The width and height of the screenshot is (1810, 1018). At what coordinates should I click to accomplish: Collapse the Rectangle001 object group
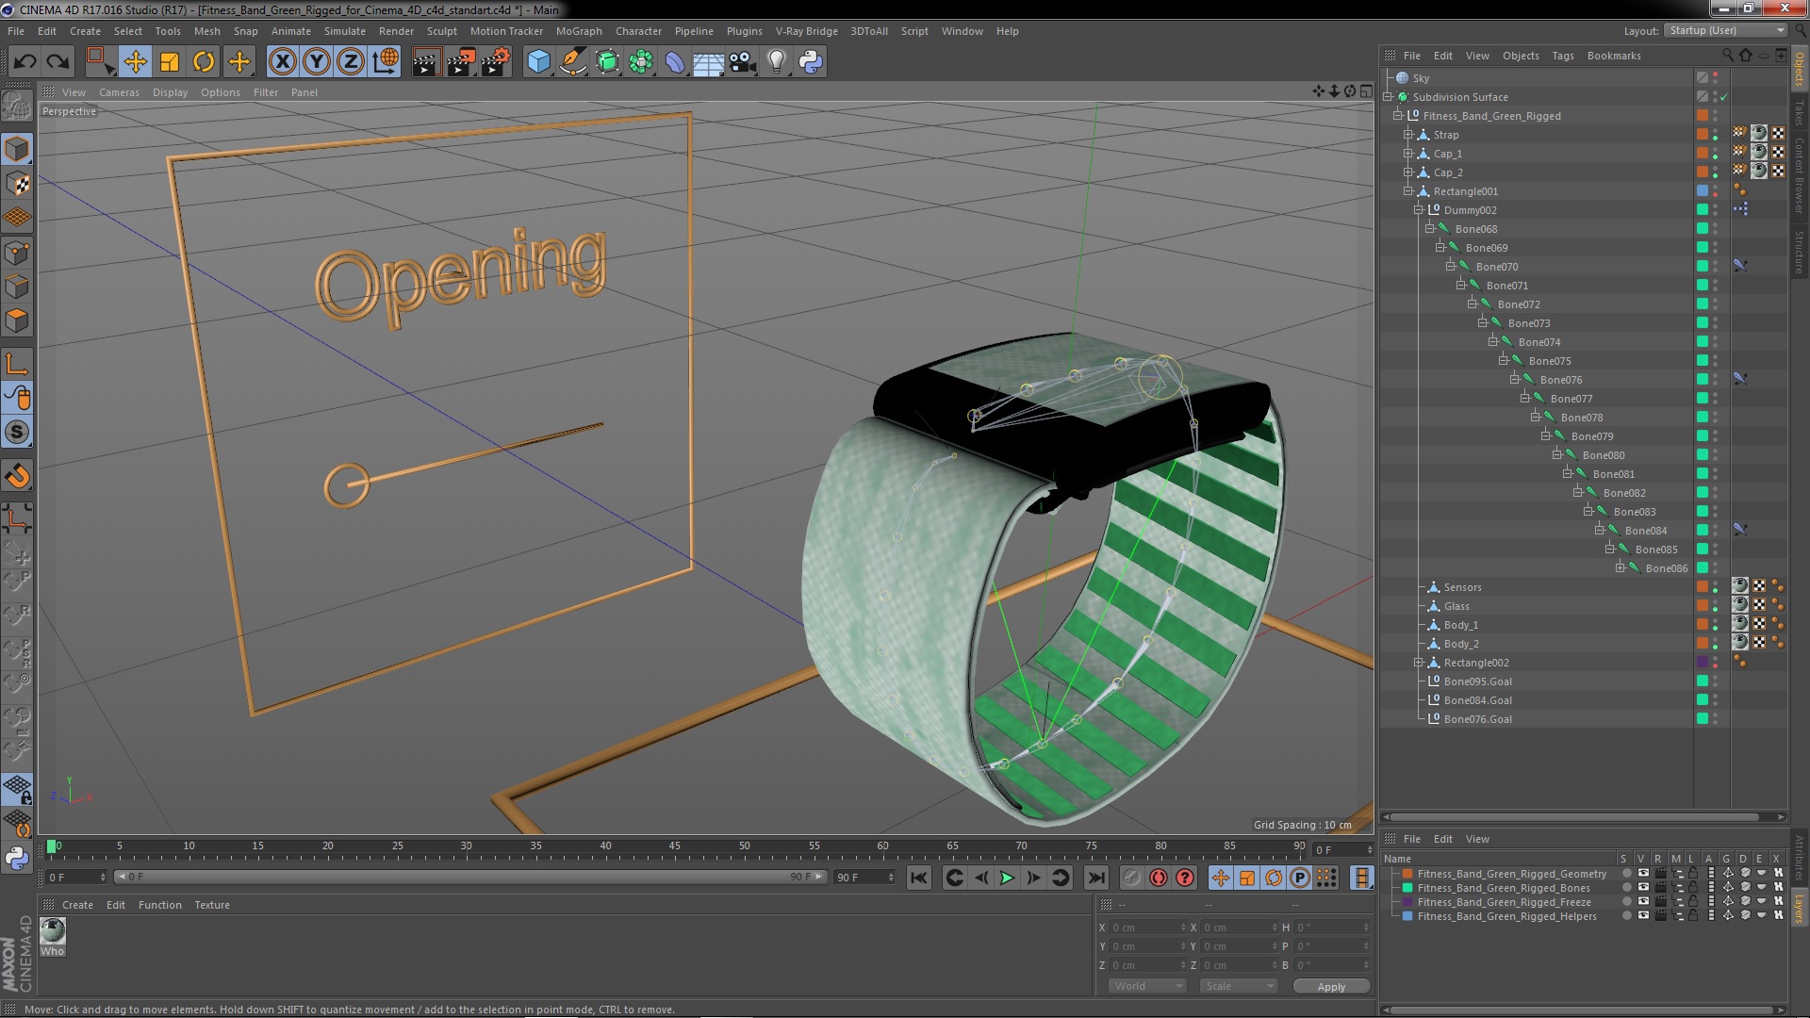point(1407,190)
